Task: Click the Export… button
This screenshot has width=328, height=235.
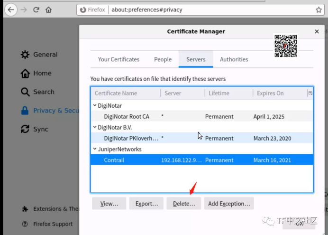Action: [x=146, y=203]
